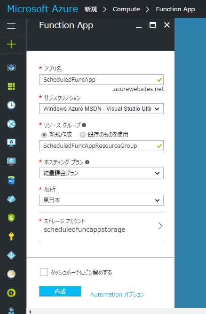This screenshot has height=314, width=206.
Task: Click the green plus New resource icon
Action: pos(11,44)
